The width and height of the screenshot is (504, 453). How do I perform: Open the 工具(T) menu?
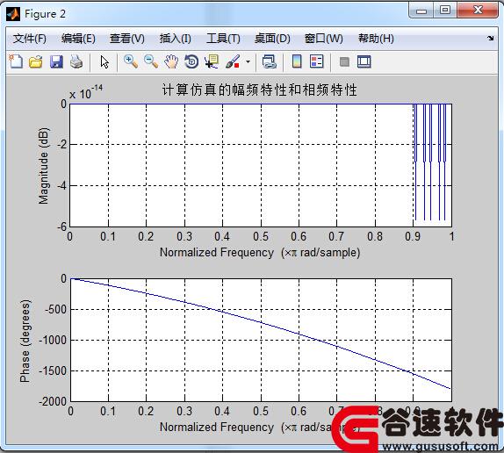pos(223,39)
